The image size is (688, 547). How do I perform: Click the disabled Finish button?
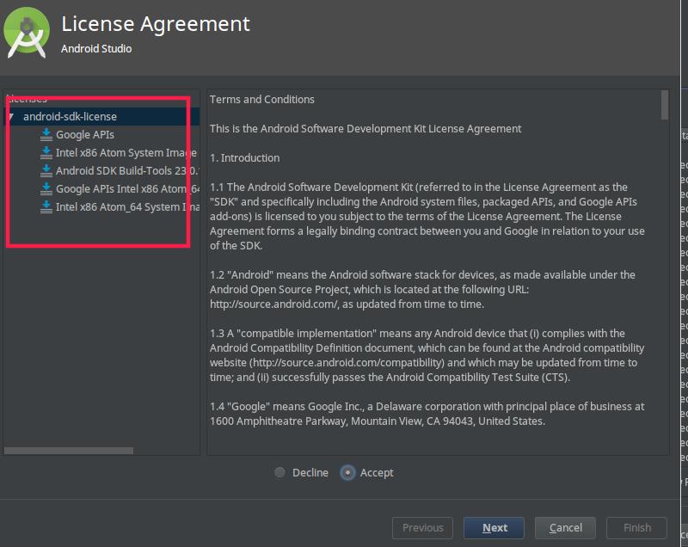click(636, 528)
